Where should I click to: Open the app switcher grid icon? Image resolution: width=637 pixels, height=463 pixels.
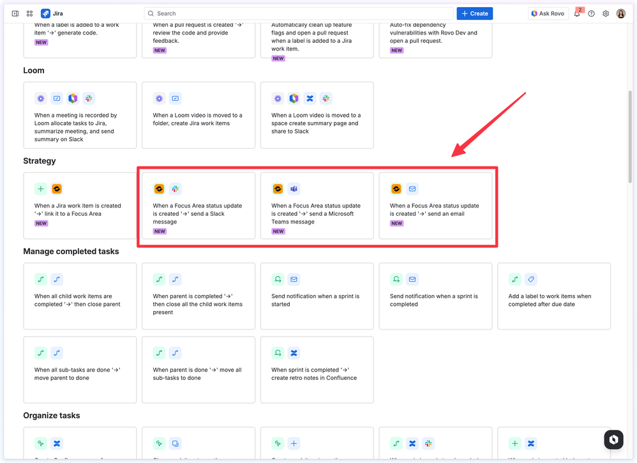(x=29, y=13)
